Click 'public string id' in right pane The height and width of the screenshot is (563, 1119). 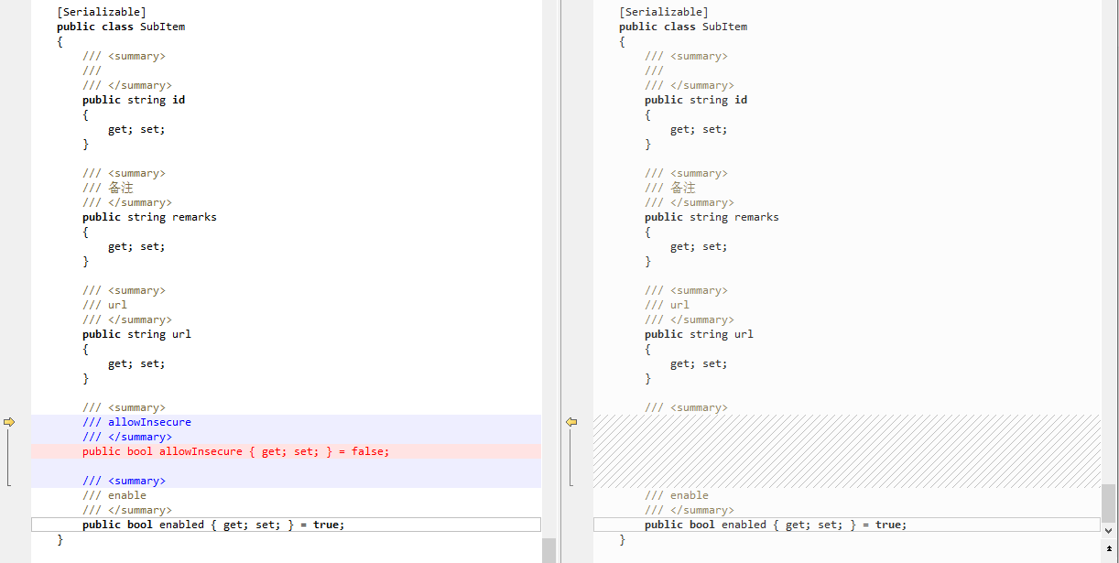coord(695,100)
